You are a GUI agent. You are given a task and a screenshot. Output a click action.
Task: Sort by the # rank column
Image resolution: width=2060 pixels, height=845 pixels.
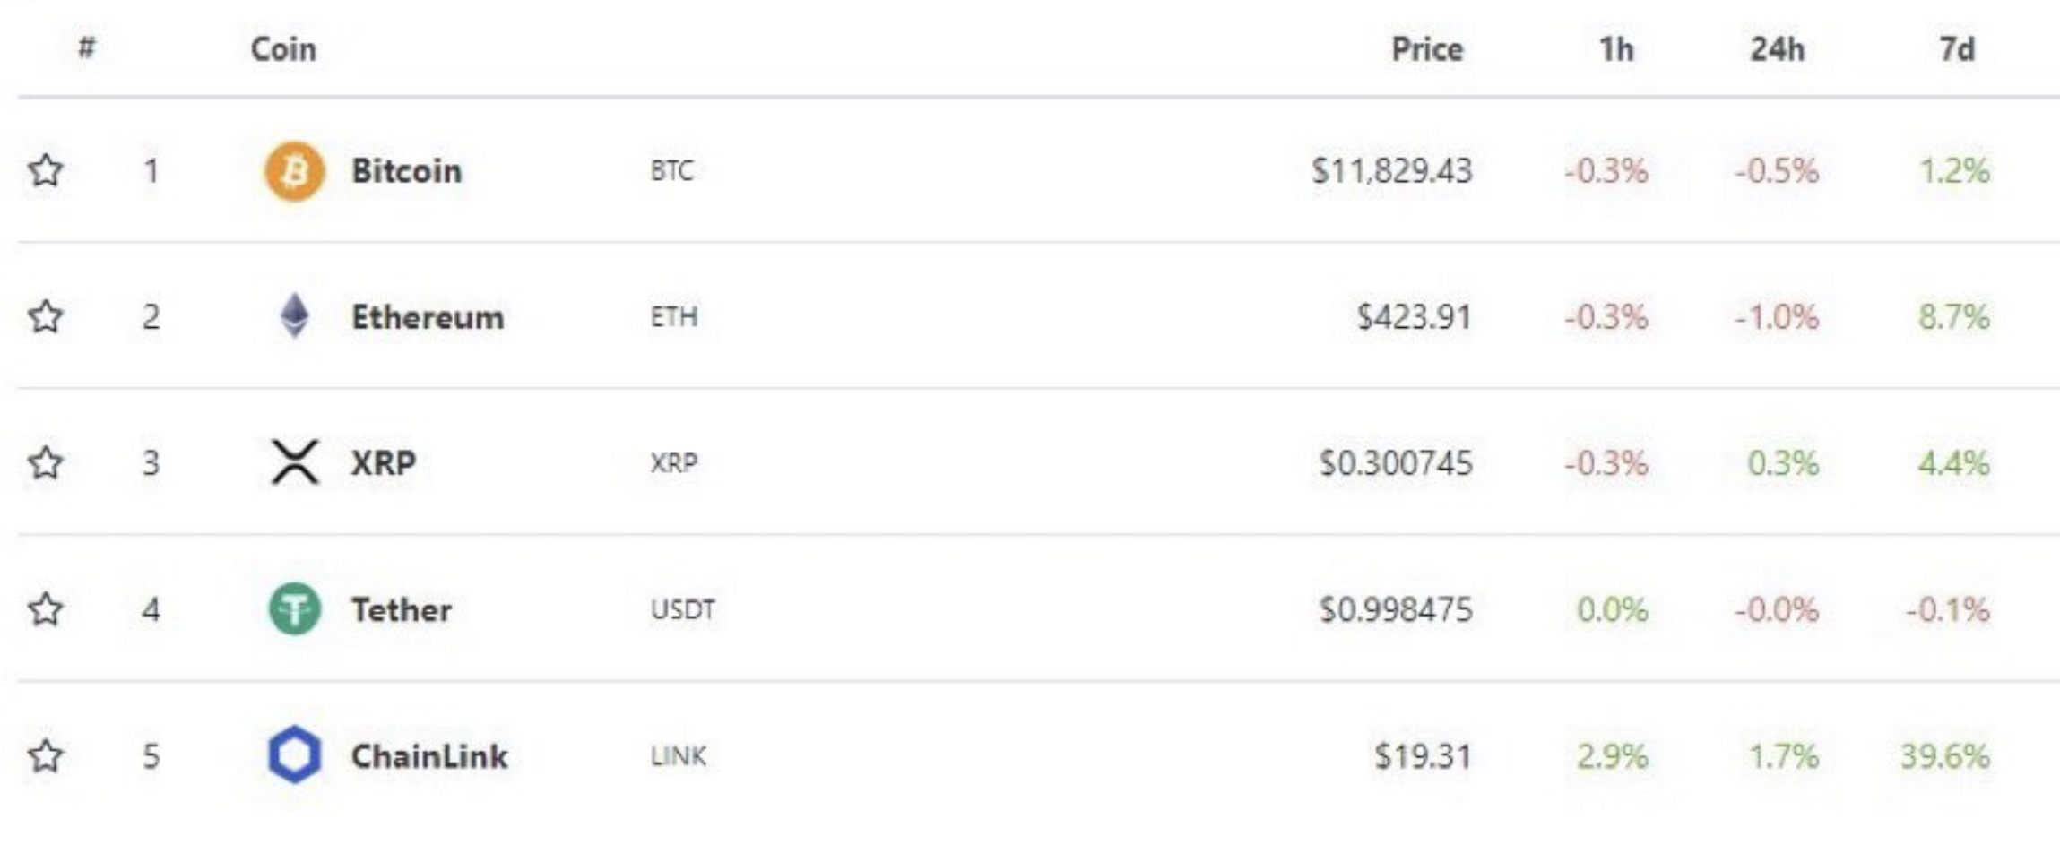point(86,47)
